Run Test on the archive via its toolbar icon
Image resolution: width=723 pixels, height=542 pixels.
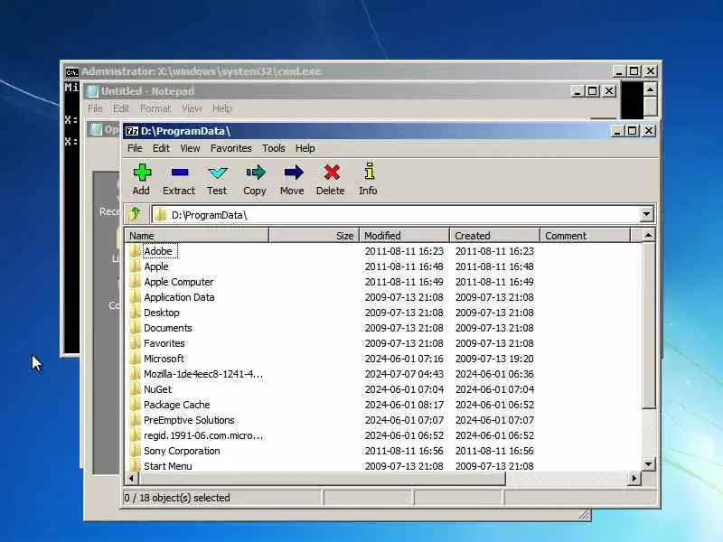tap(217, 173)
